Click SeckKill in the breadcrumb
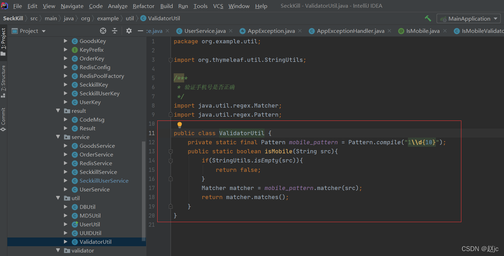The height and width of the screenshot is (256, 504). 13,18
